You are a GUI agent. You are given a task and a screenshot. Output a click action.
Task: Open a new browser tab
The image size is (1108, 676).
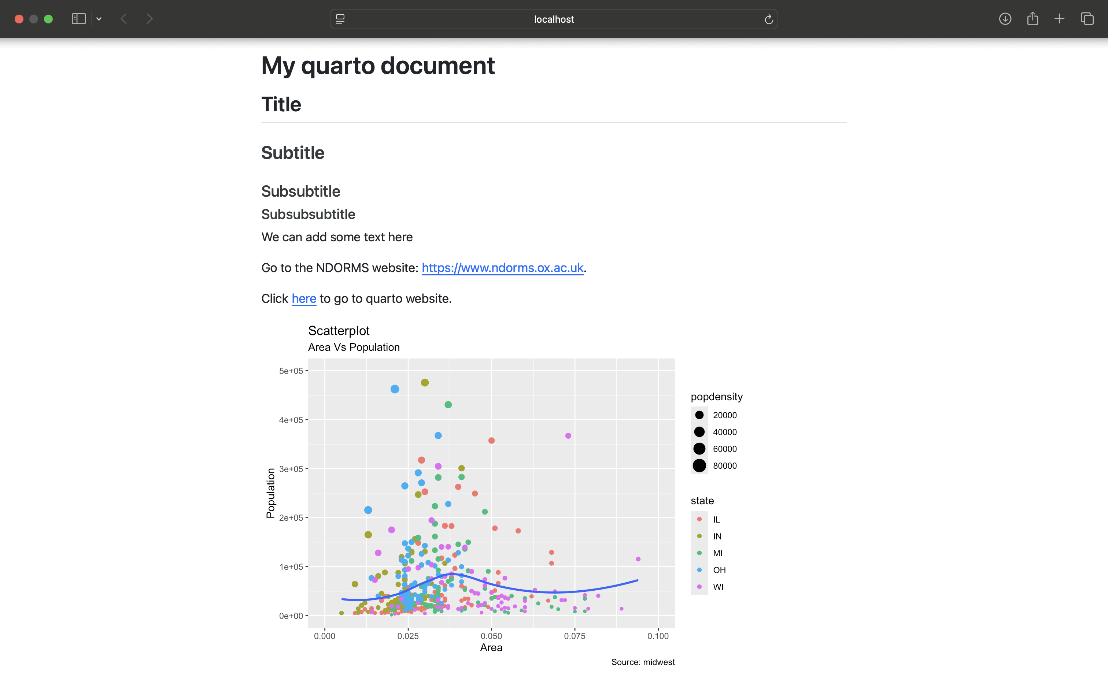point(1059,19)
